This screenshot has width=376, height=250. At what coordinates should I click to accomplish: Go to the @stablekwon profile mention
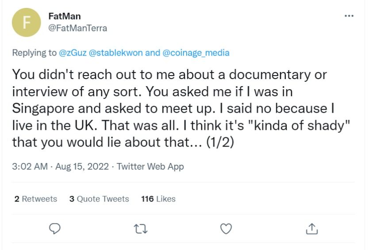click(x=115, y=53)
